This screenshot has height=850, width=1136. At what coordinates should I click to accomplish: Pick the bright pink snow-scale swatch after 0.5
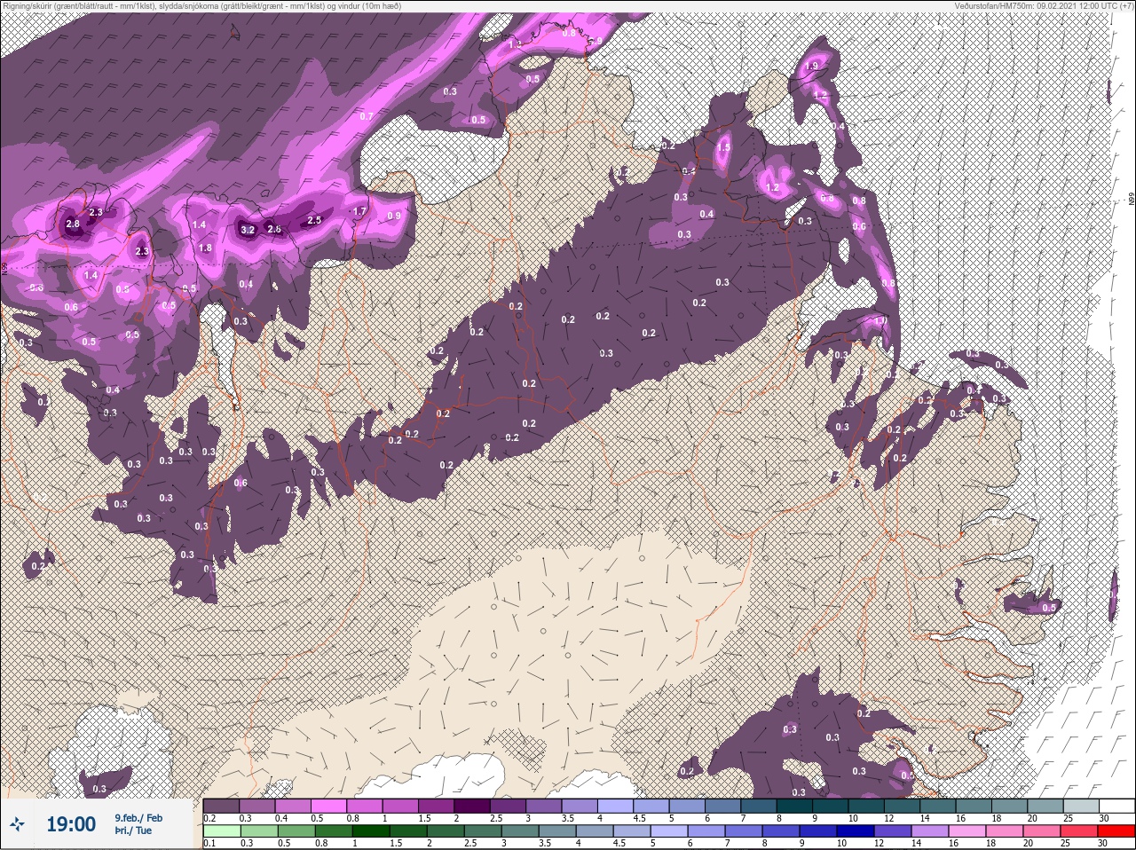330,806
